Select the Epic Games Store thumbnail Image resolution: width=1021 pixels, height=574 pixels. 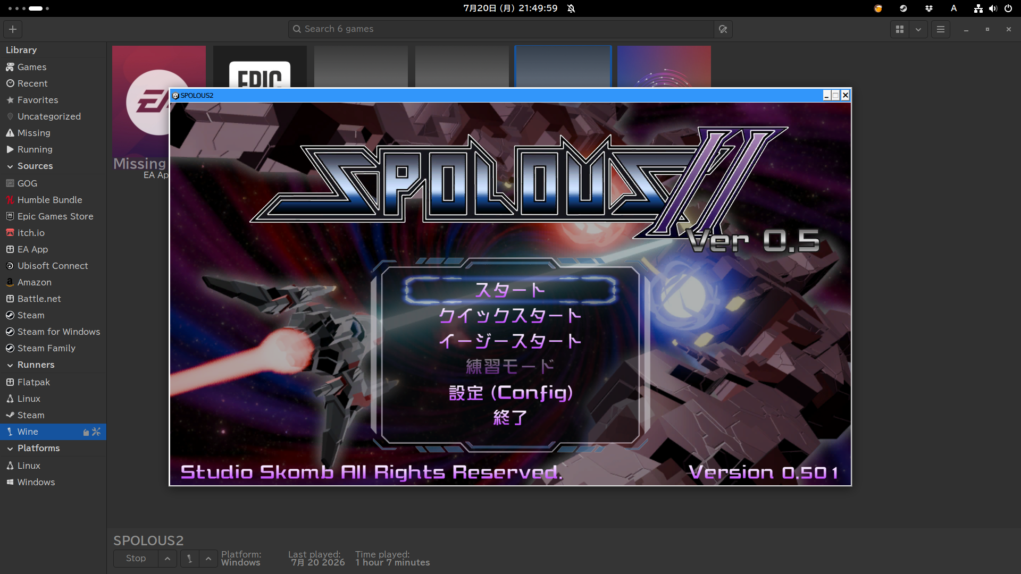click(x=260, y=66)
